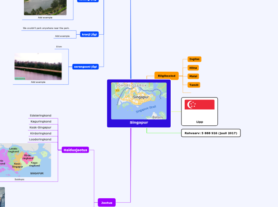Select the serangooni jõgi node
This screenshot has height=207, width=278.
(85, 67)
